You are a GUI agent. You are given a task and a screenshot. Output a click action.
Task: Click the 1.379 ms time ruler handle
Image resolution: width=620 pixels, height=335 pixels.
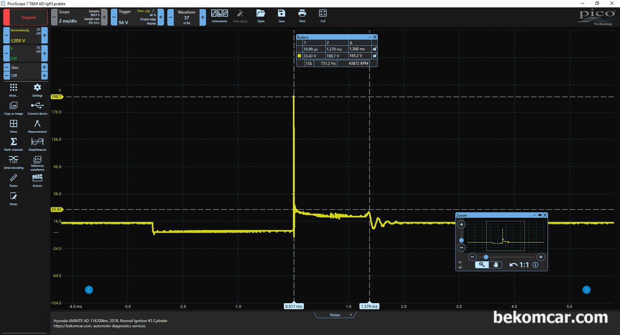(x=369, y=306)
